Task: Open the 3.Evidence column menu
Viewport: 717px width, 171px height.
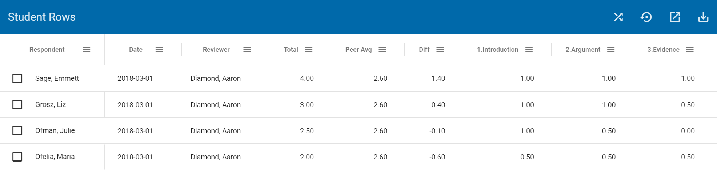Action: pyautogui.click(x=690, y=50)
